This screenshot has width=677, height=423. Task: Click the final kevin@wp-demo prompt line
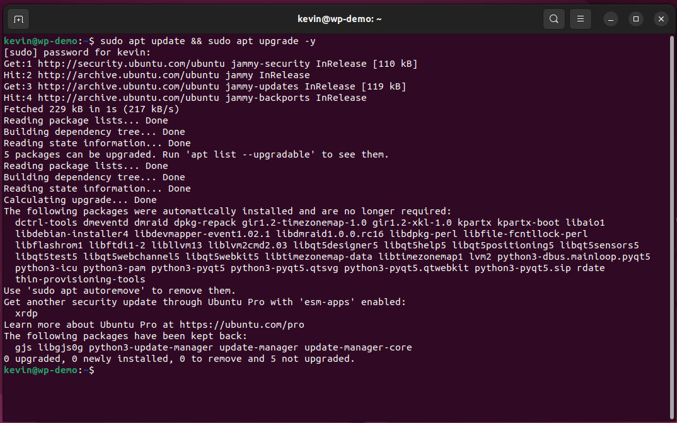click(x=49, y=370)
